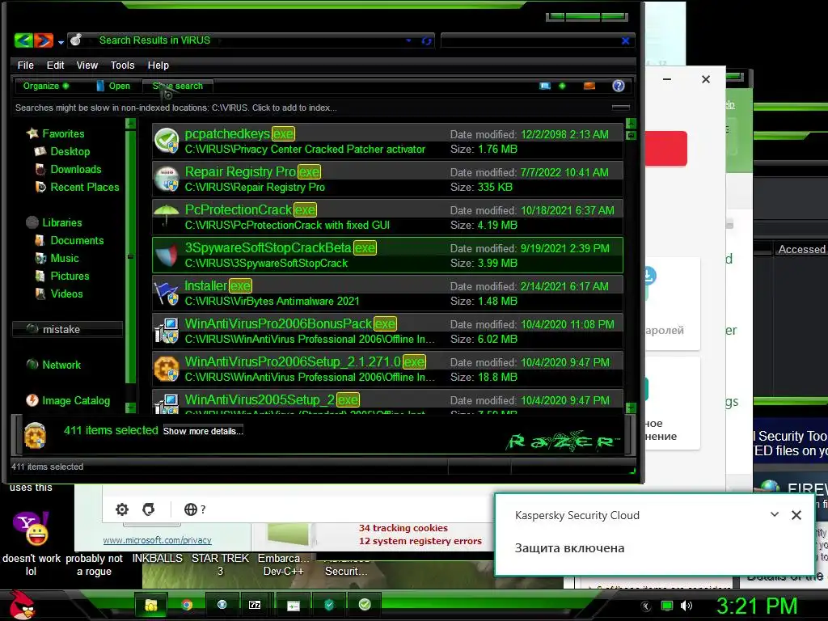The width and height of the screenshot is (828, 621).
Task: Click Show more details in details pane
Action: click(x=203, y=432)
